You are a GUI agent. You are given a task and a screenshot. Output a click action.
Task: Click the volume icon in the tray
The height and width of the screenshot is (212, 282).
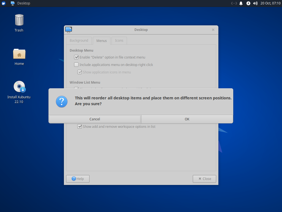click(x=255, y=3)
